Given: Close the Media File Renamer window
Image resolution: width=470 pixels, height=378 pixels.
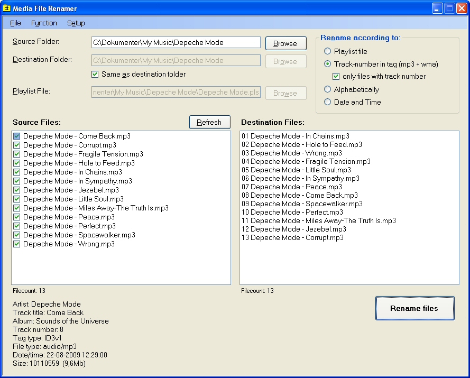Looking at the screenshot, I should point(462,8).
